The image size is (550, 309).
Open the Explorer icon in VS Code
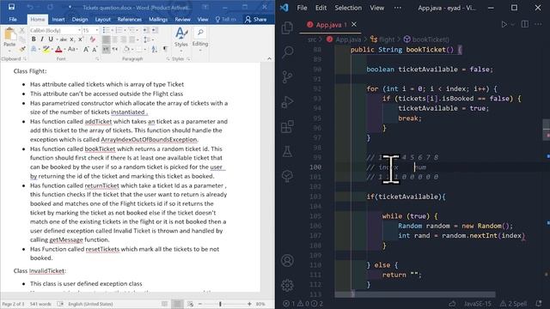pyautogui.click(x=287, y=27)
